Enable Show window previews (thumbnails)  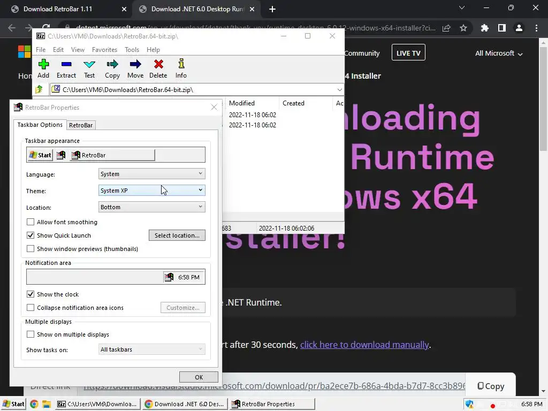[31, 248]
